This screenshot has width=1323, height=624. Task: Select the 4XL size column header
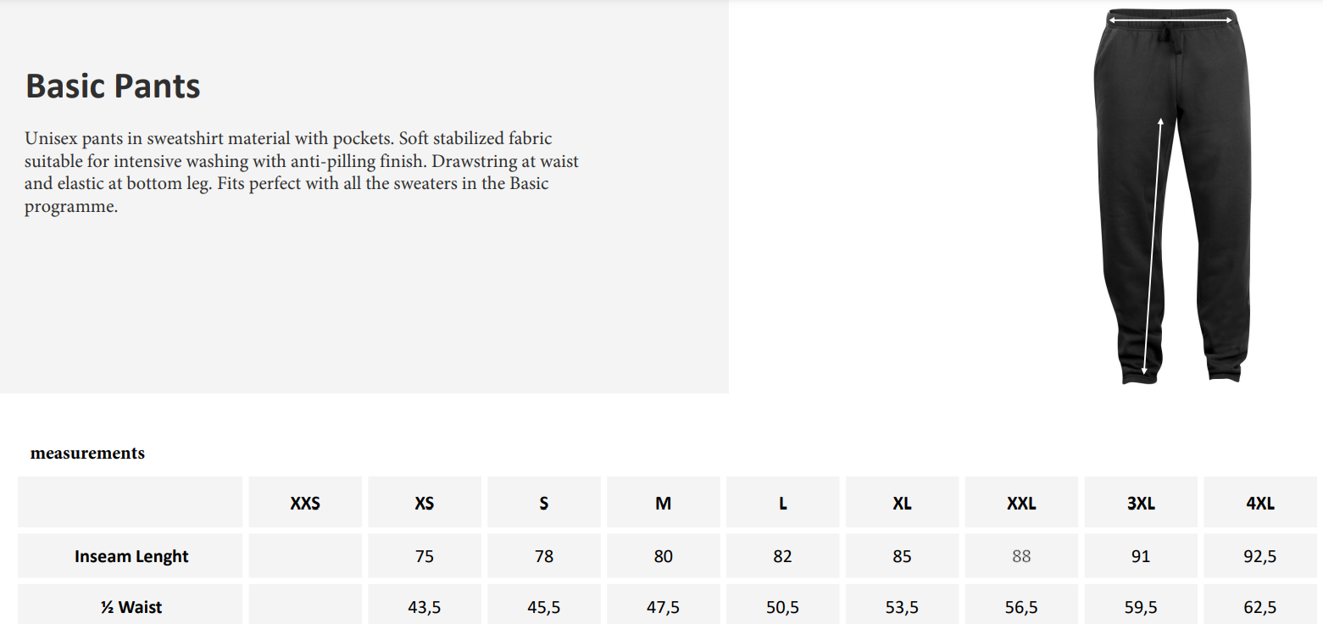tap(1260, 503)
